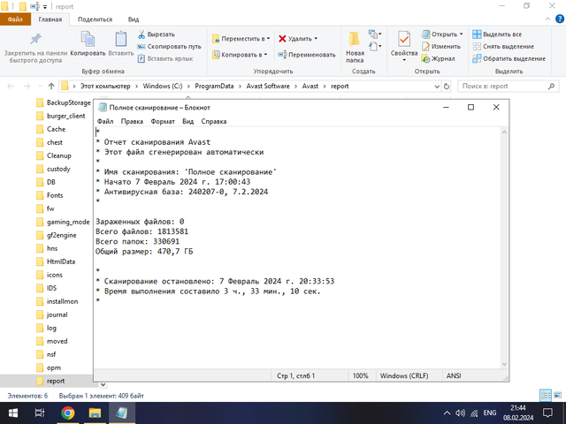Click the Вырезать scissors button
This screenshot has height=424, width=566.
click(x=157, y=34)
